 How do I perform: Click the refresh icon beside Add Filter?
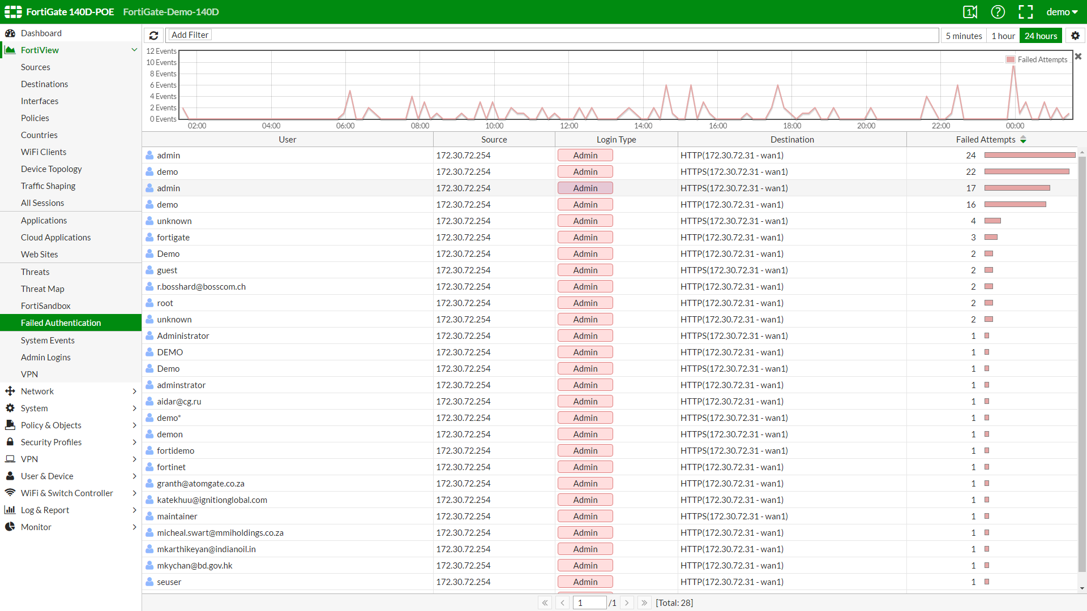tap(153, 35)
